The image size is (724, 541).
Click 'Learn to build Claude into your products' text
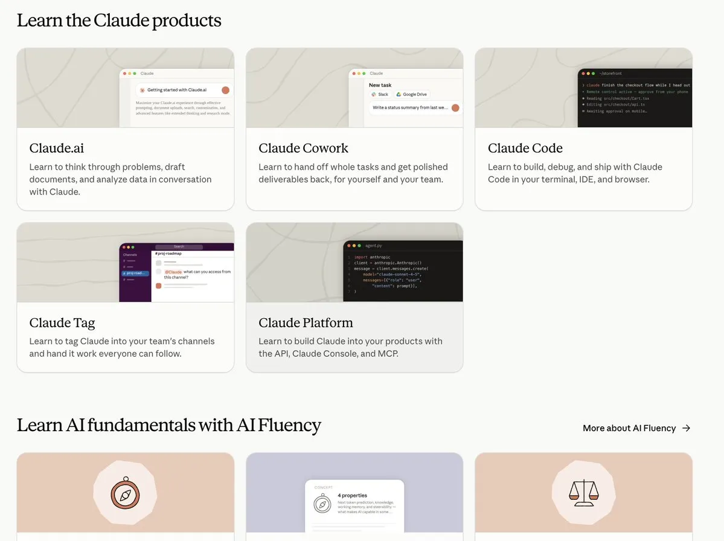(x=350, y=347)
